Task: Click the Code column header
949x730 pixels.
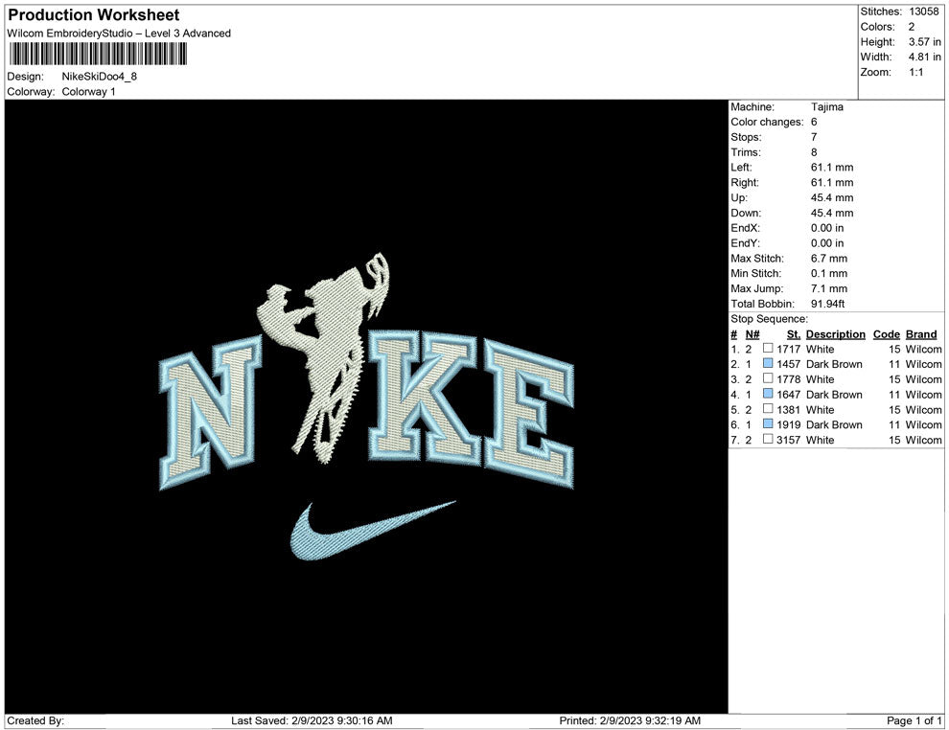Action: (887, 333)
